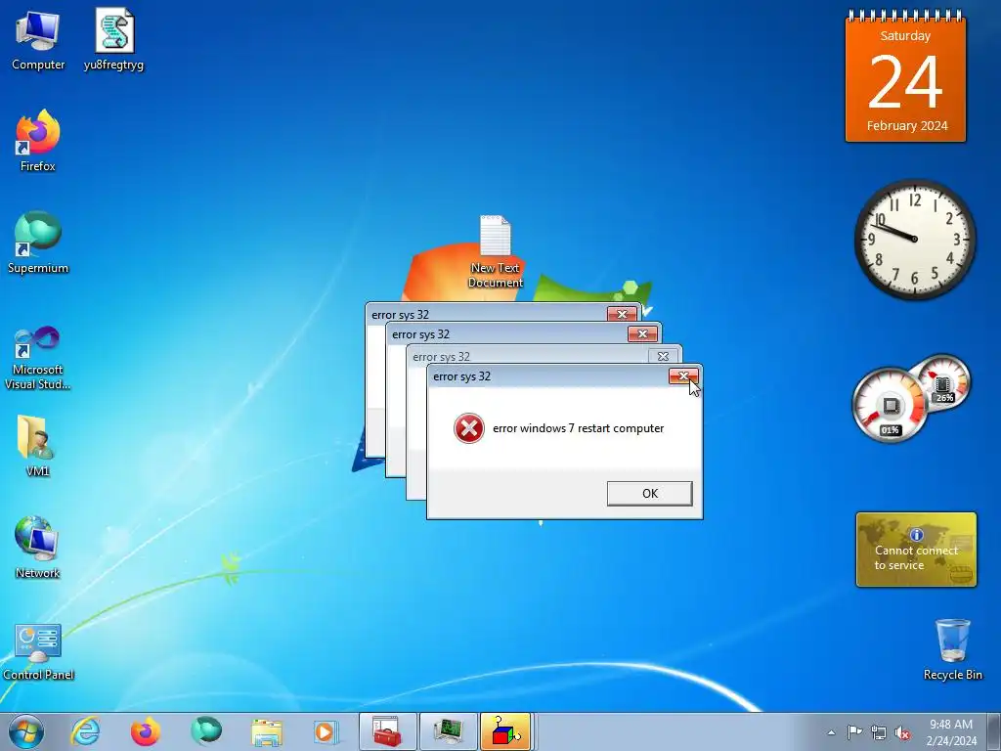Click the "Cannot connect to service" weather gadget

click(916, 550)
